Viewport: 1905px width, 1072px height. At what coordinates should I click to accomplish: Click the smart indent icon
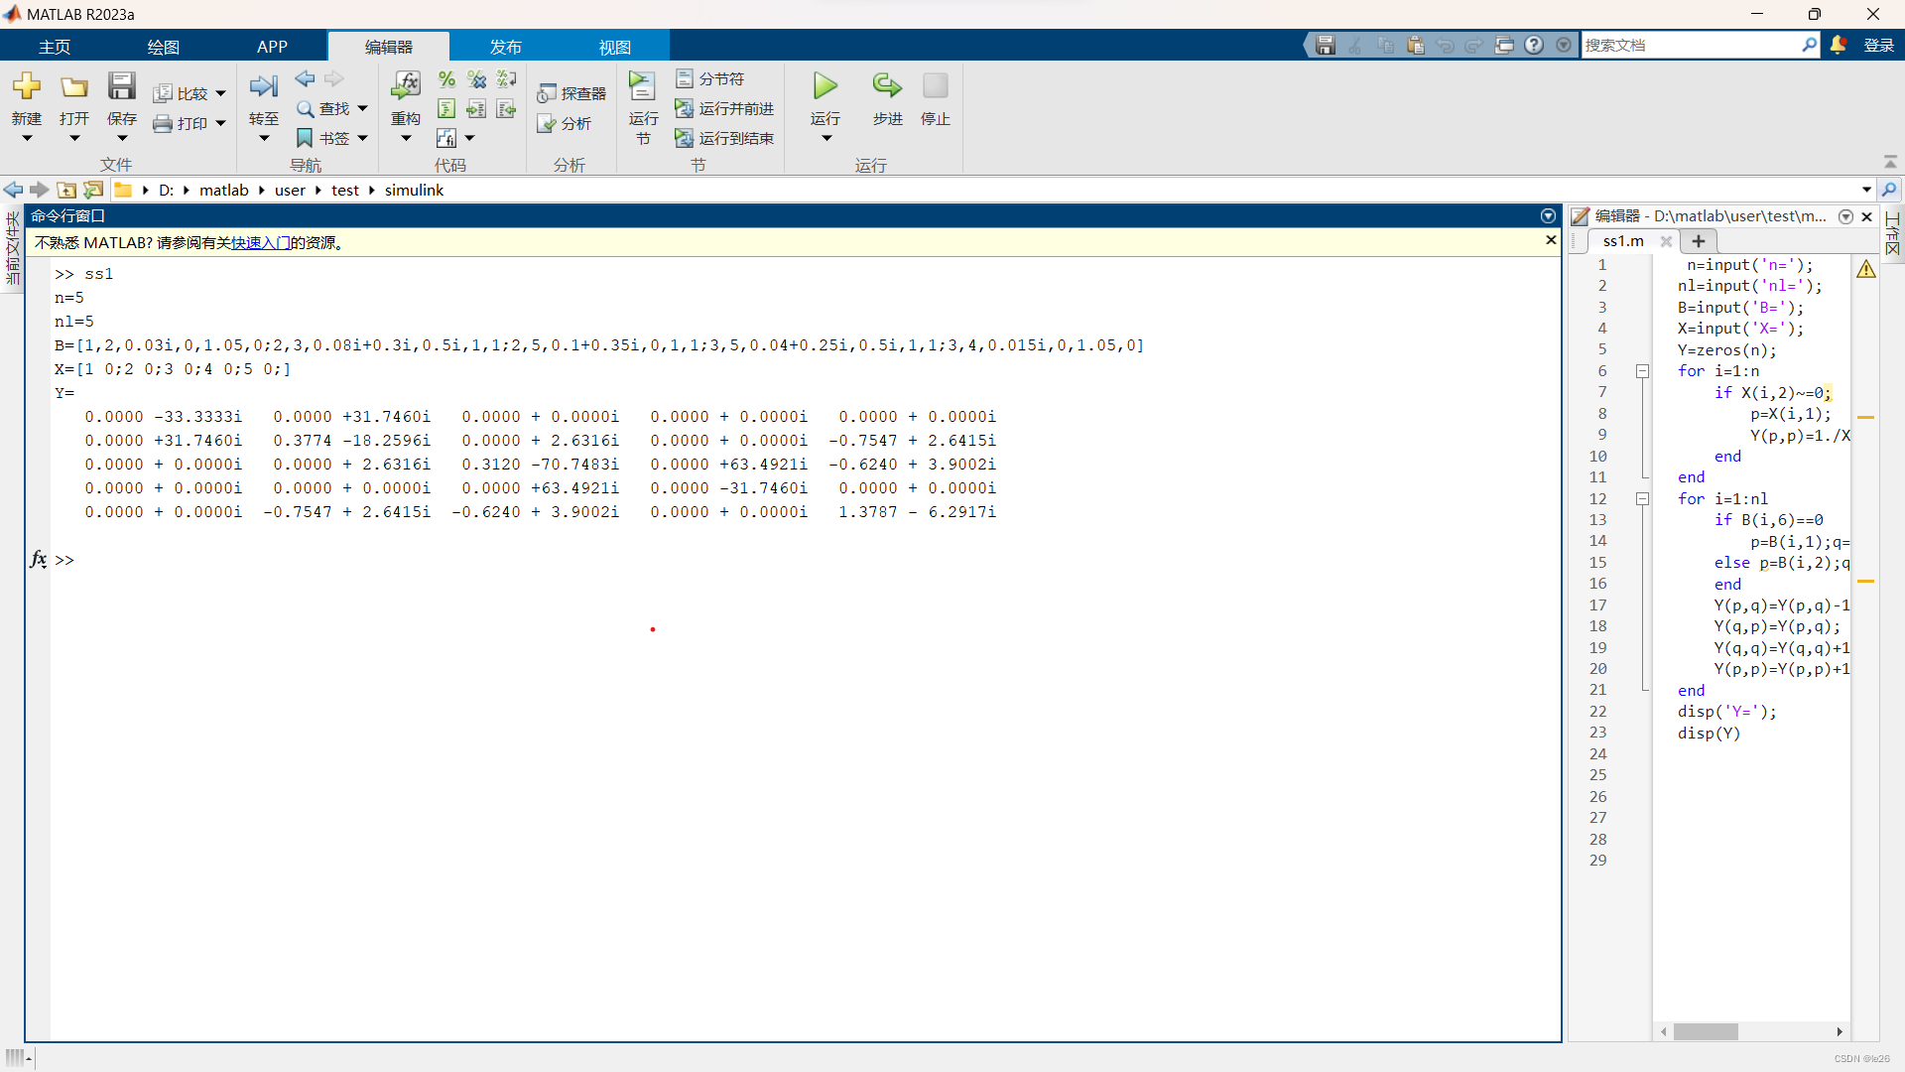tap(446, 108)
